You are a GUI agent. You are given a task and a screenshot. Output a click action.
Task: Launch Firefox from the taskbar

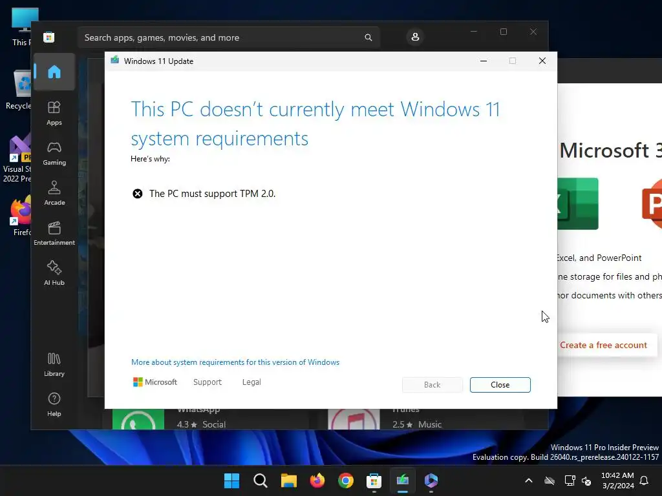317,480
